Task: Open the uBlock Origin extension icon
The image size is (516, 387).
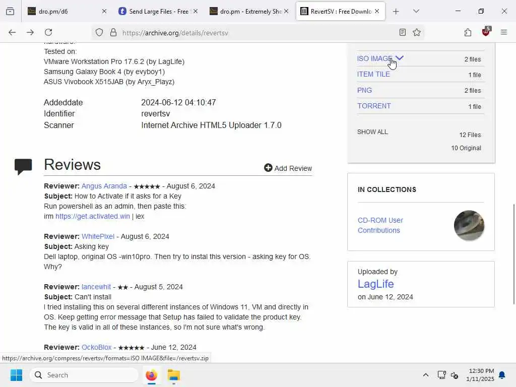Action: coord(486,32)
